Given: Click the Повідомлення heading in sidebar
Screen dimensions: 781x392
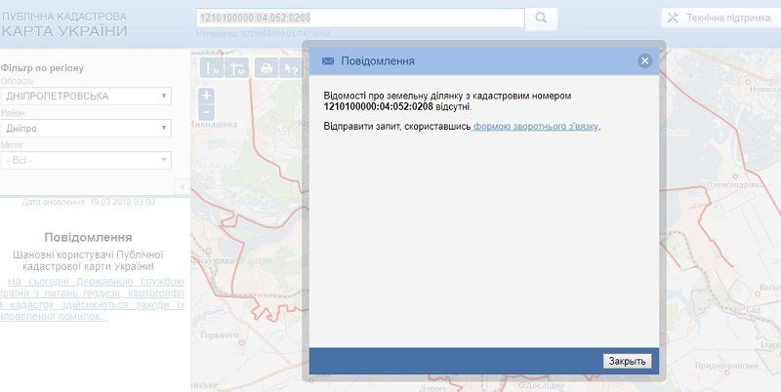Looking at the screenshot, I should pos(88,237).
